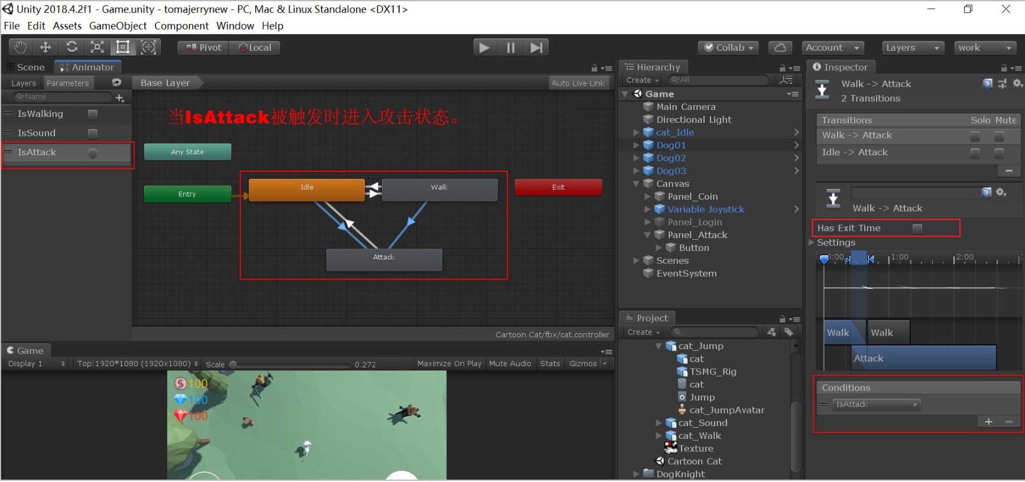Check Solo for Walk -> Attack transition
This screenshot has height=482, width=1025.
click(x=975, y=136)
